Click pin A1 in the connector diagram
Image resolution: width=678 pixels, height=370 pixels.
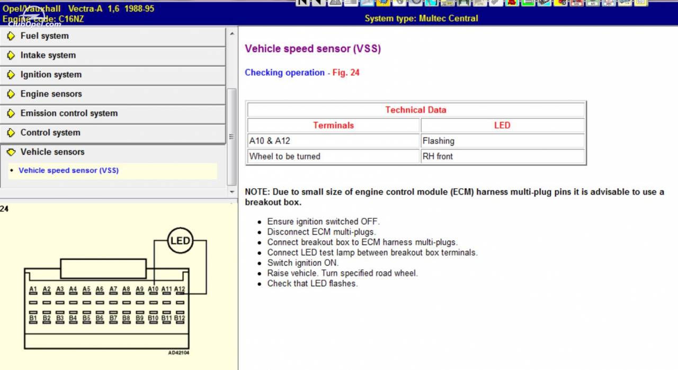point(33,290)
